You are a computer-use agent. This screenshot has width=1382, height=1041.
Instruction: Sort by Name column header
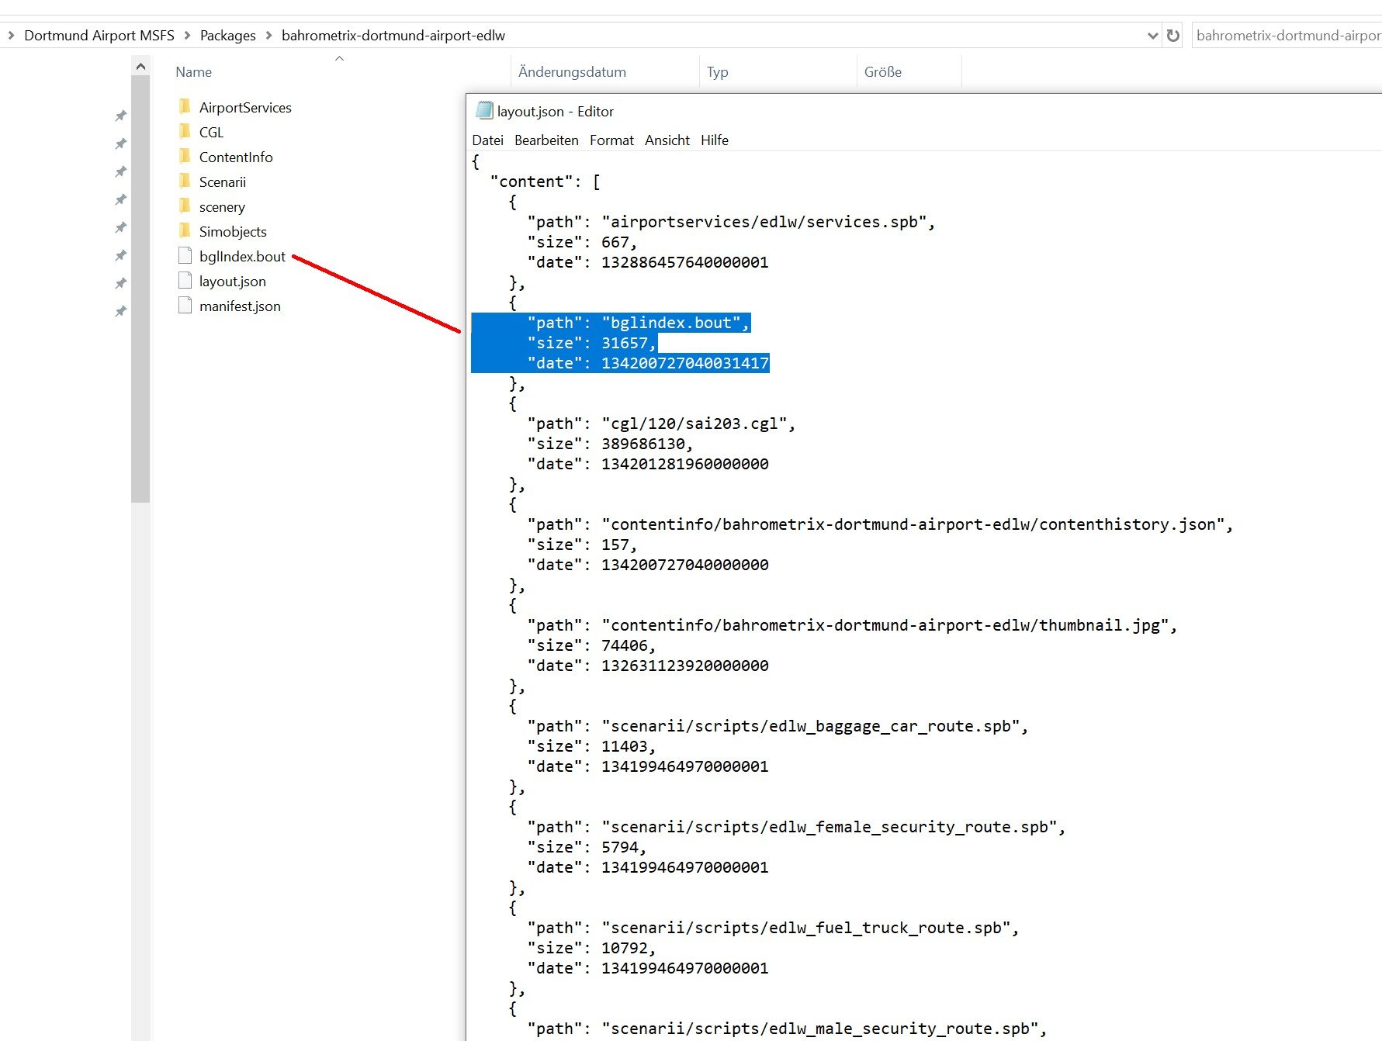point(193,72)
